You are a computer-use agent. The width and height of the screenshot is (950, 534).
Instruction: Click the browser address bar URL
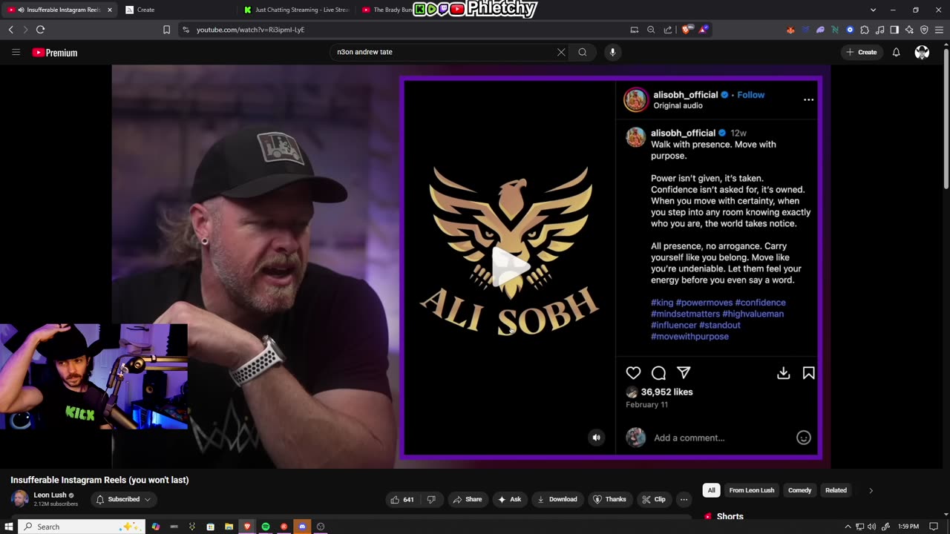point(250,30)
